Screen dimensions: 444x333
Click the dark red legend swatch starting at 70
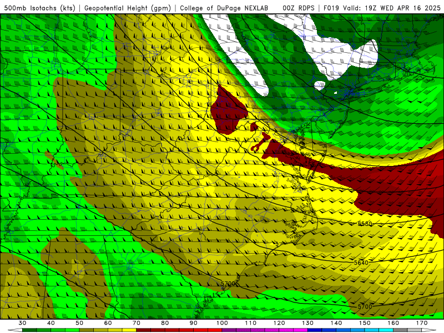click(144, 330)
